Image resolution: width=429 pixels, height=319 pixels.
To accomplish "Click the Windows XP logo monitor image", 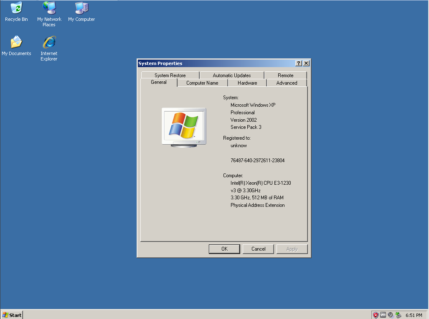I will coord(184,127).
